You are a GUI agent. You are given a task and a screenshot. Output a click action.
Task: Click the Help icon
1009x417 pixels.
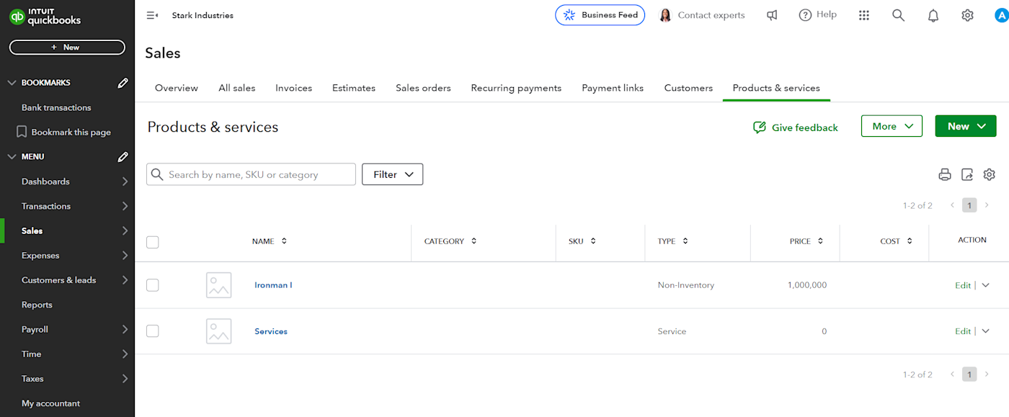(x=805, y=15)
